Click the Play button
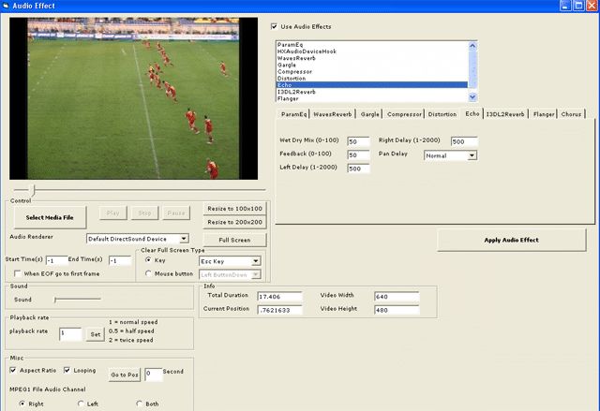600x411 pixels. click(112, 213)
